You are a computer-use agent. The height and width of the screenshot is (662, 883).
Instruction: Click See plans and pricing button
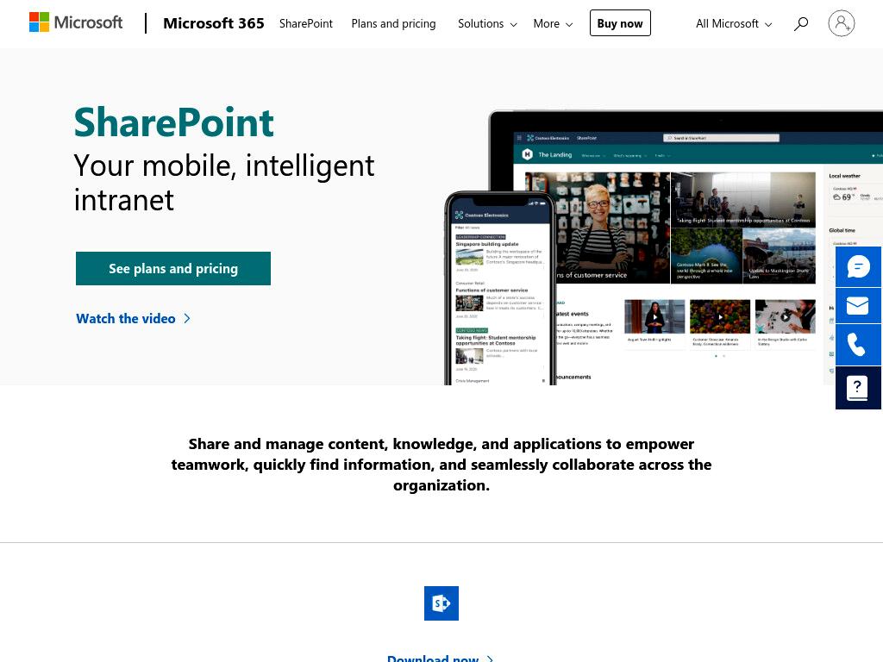pyautogui.click(x=173, y=269)
